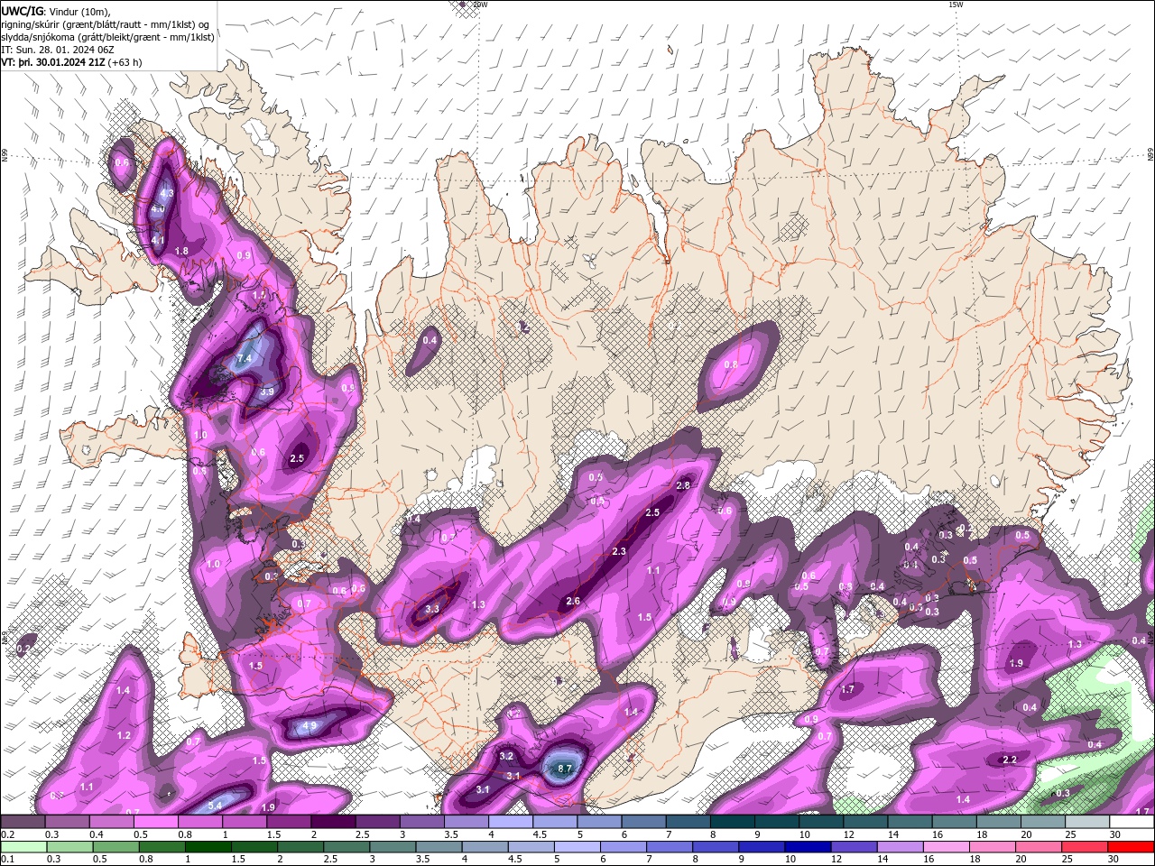This screenshot has height=866, width=1155.
Task: Select the 5.4 value in the southwest sea area
Action: click(x=215, y=806)
